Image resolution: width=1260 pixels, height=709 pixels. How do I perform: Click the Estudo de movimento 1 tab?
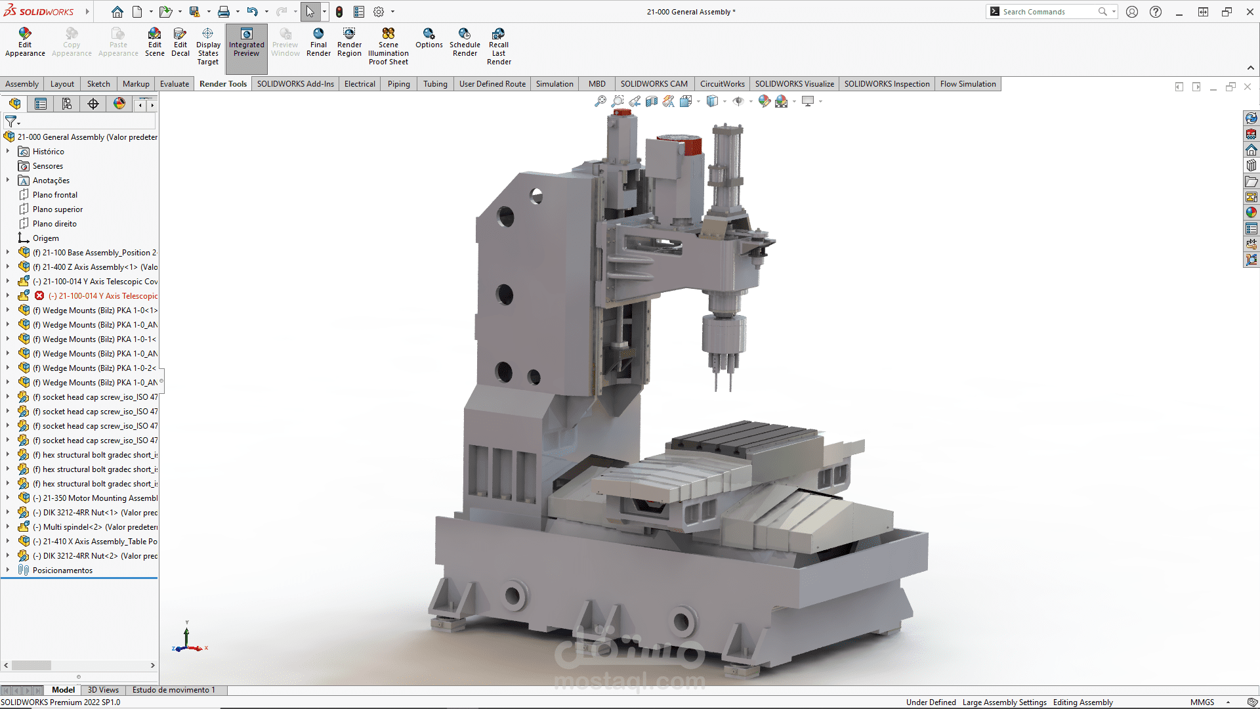tap(174, 690)
